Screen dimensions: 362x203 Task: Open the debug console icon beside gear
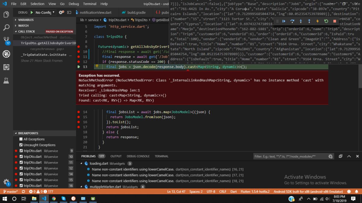point(69,12)
